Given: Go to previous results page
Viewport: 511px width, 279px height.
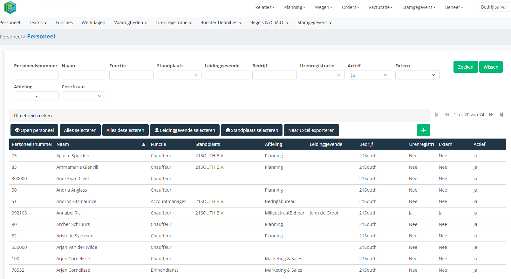Looking at the screenshot, I should pos(447,115).
